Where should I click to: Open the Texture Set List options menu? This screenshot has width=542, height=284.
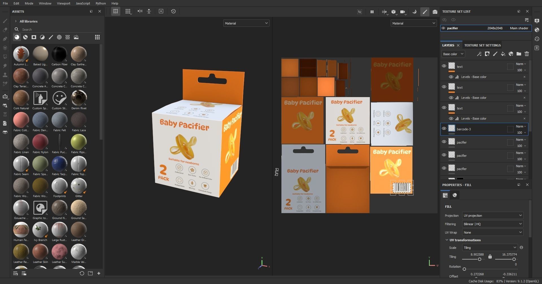tap(527, 20)
